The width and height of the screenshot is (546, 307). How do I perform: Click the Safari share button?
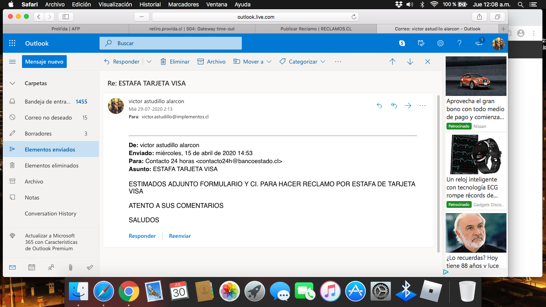click(479, 17)
